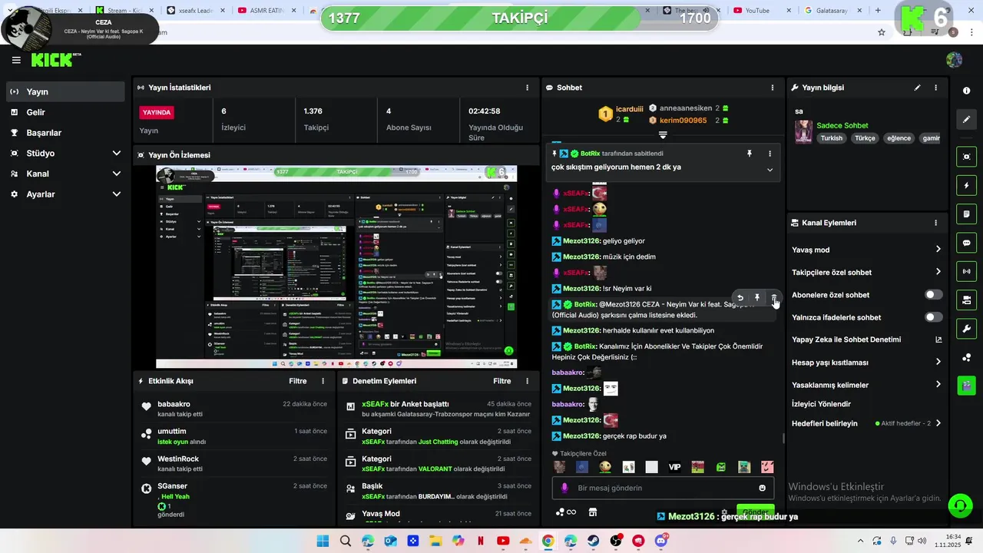983x553 pixels.
Task: Expand the Ayarlar sidebar section
Action: click(65, 194)
